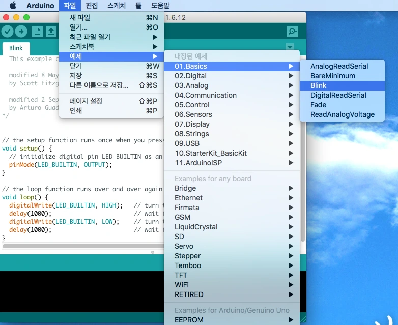Open the WiFi library examples
The image size is (398, 325).
point(232,285)
